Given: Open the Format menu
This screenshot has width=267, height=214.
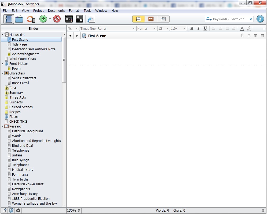Looking at the screenshot, I should tap(74, 11).
